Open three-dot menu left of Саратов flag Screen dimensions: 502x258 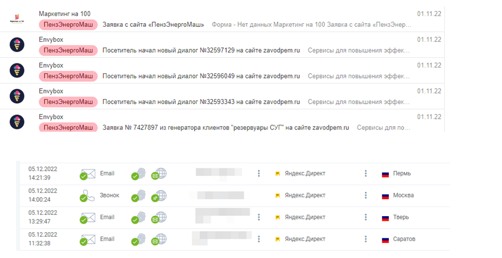tap(365, 239)
